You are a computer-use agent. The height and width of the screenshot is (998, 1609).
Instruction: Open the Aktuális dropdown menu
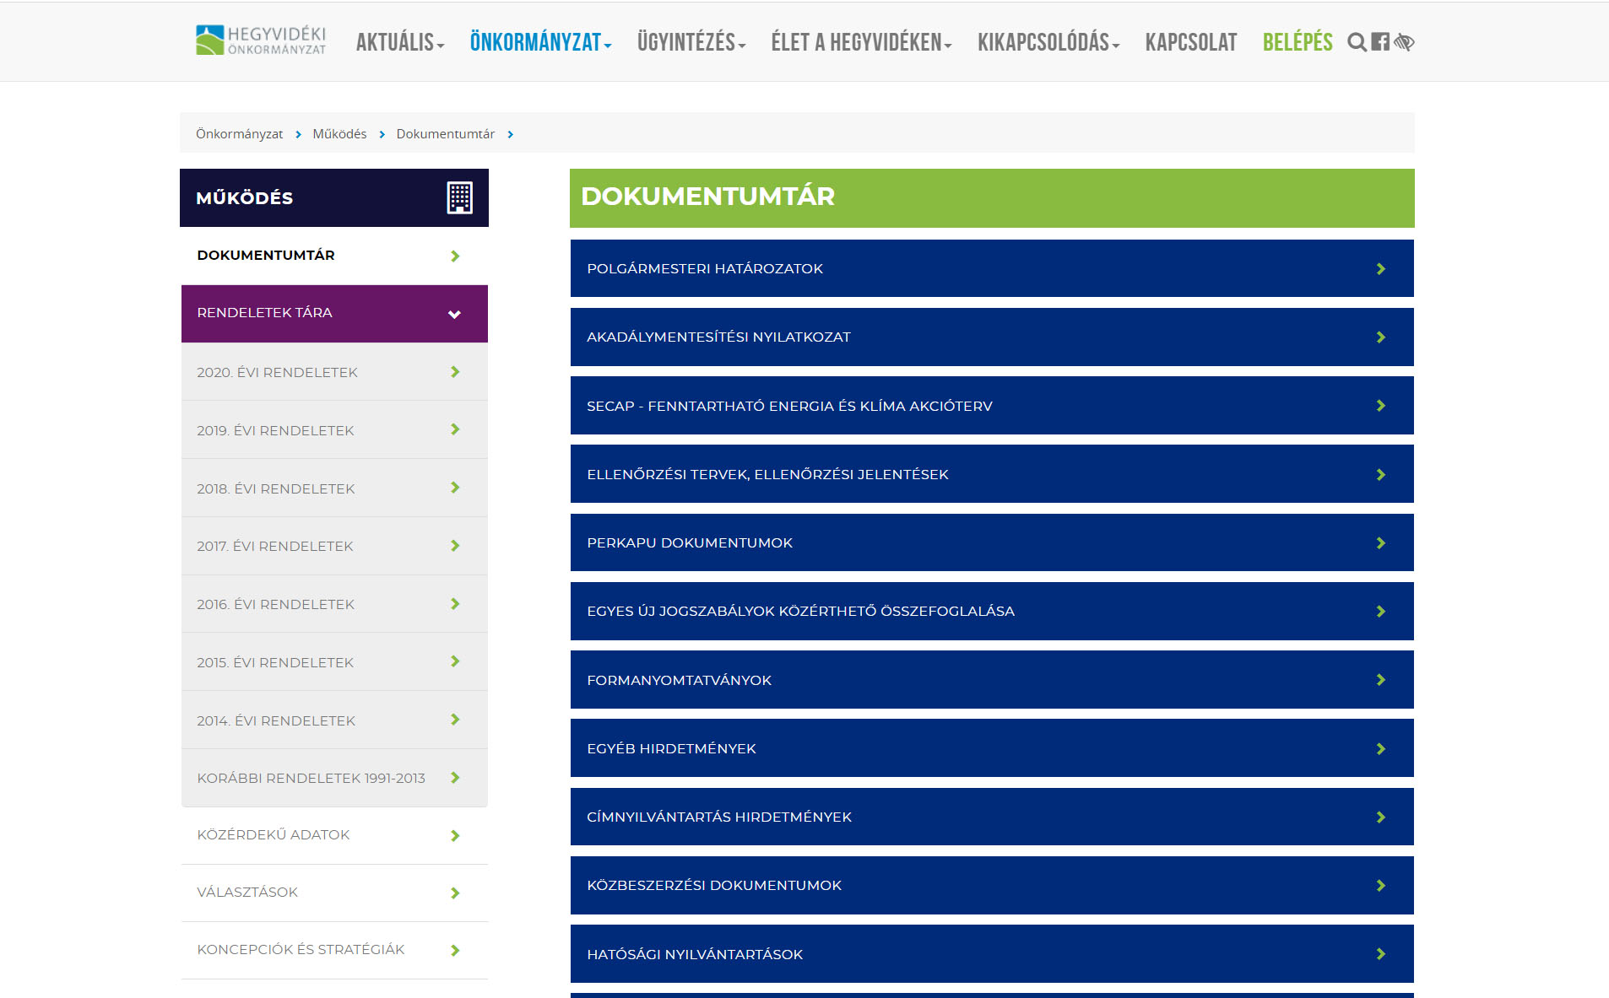[399, 42]
